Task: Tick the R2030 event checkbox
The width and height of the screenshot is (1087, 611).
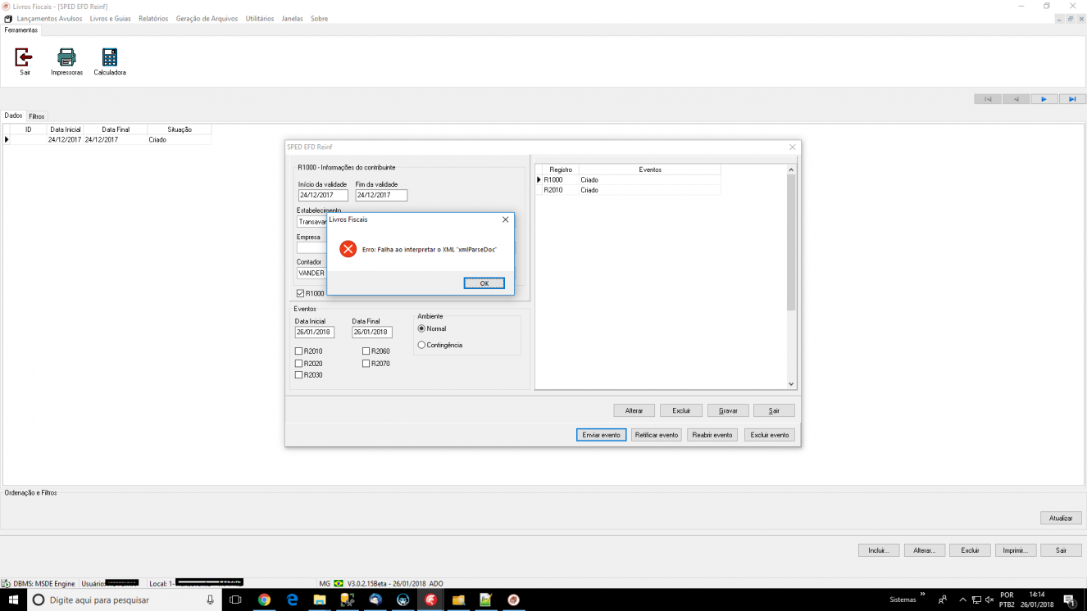Action: (299, 375)
